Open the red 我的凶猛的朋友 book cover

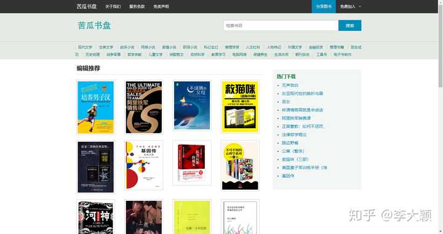[x=192, y=163]
